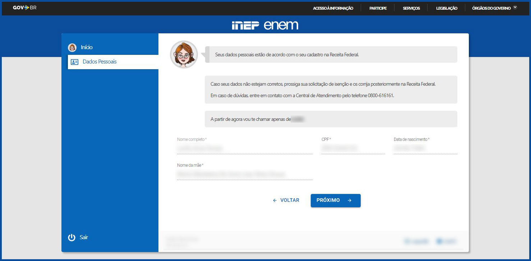Open the Serviços menu item
531x261 pixels.
tap(411, 8)
